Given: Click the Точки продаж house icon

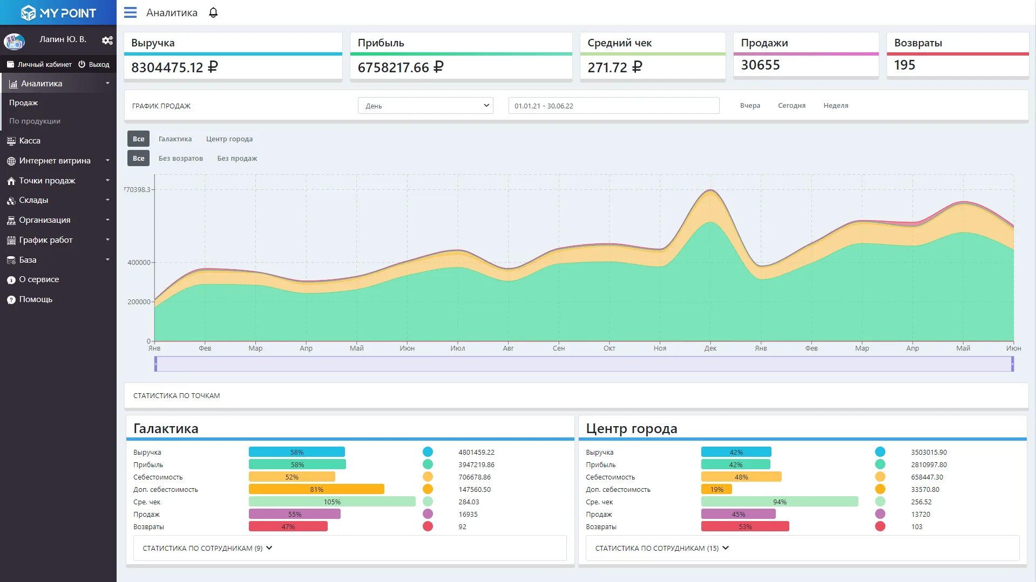Looking at the screenshot, I should click(11, 181).
